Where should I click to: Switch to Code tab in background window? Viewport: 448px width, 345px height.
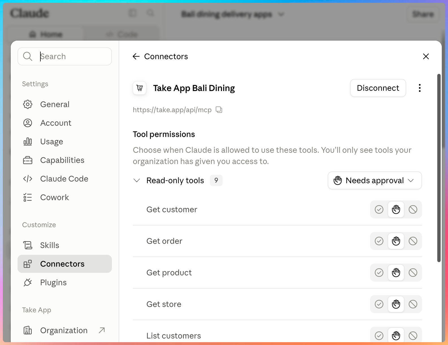[121, 34]
